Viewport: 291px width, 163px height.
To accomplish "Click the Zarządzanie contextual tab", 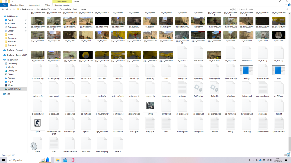I will click(62, 1).
